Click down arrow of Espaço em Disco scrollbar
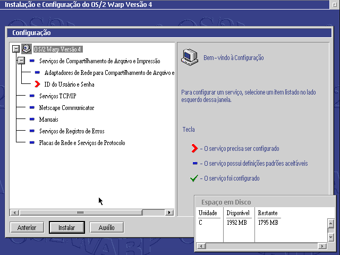Viewport: 340px width, 255px height. [330, 237]
